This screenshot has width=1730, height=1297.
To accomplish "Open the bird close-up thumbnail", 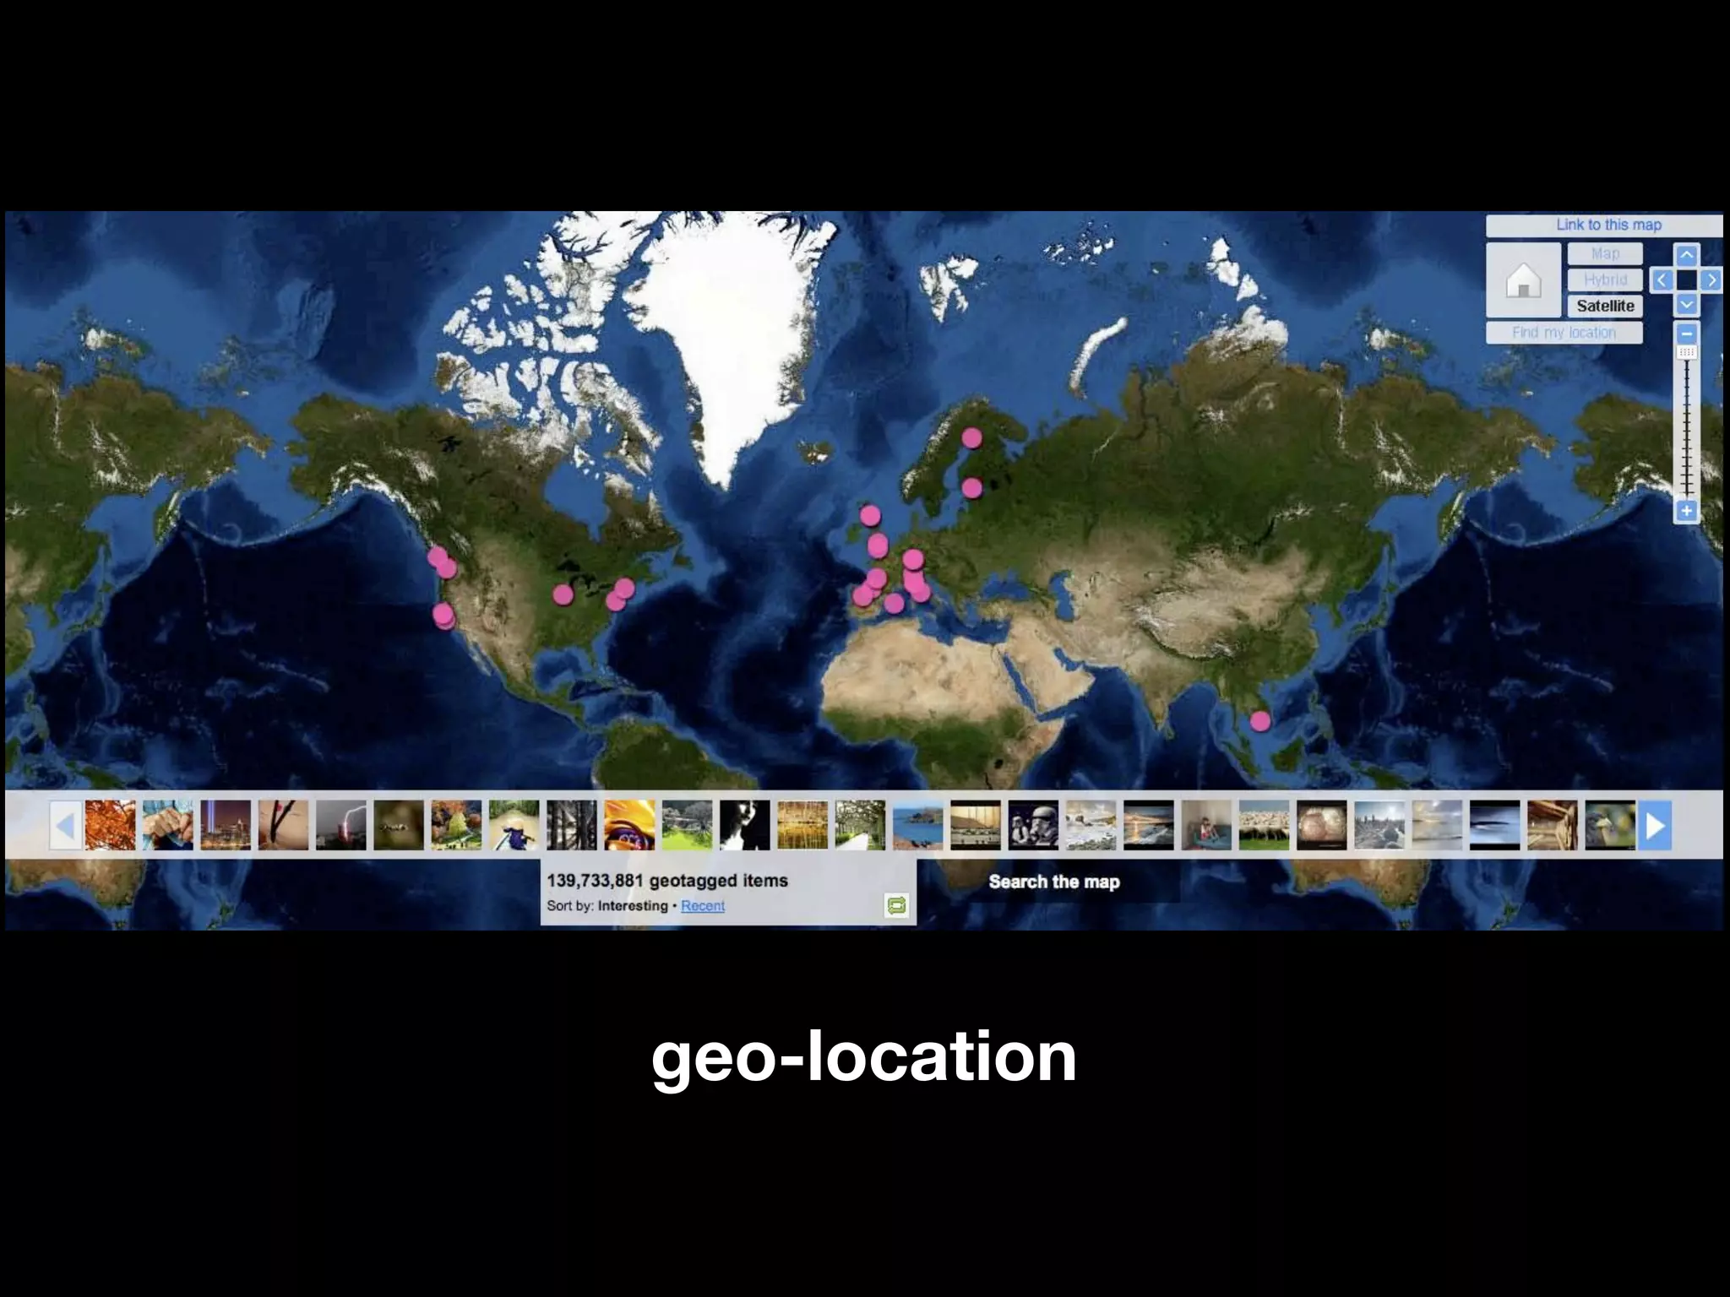I will click(x=1610, y=825).
